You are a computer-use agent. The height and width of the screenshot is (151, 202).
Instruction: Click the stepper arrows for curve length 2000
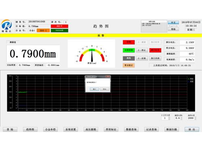(195, 118)
